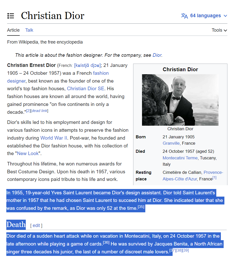The height and width of the screenshot is (264, 235).
Task: Click the infobox title Christian Dior
Action: click(180, 69)
